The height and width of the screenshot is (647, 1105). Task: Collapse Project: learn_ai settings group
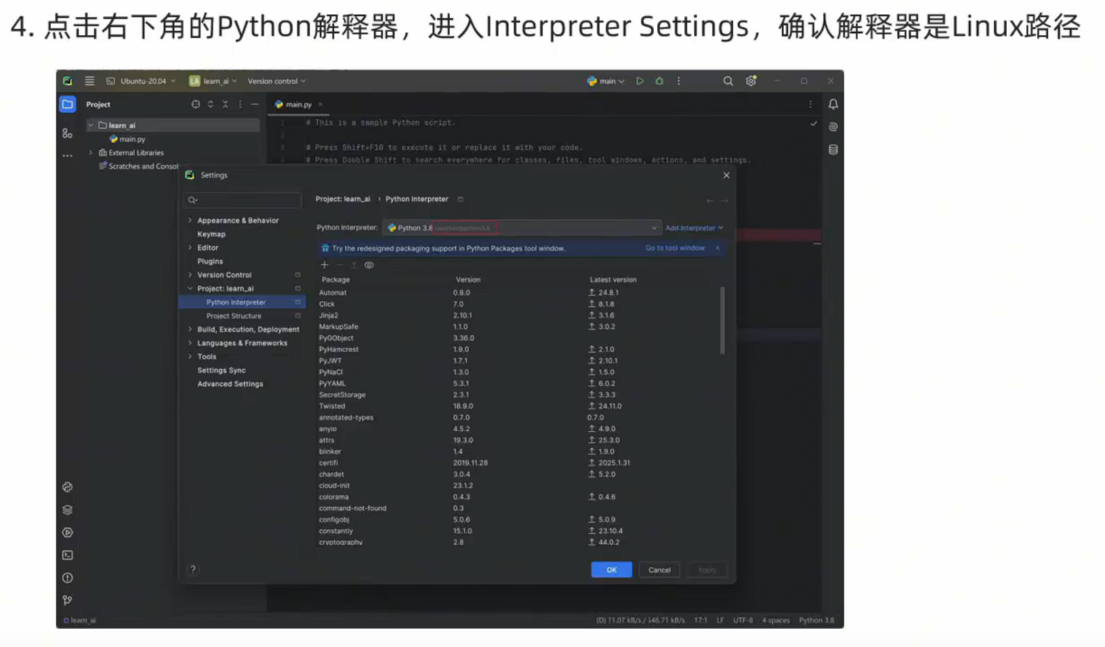[190, 288]
